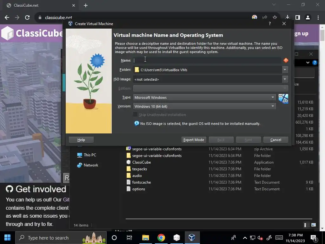Open the Chrome profile avatar

click(308, 18)
